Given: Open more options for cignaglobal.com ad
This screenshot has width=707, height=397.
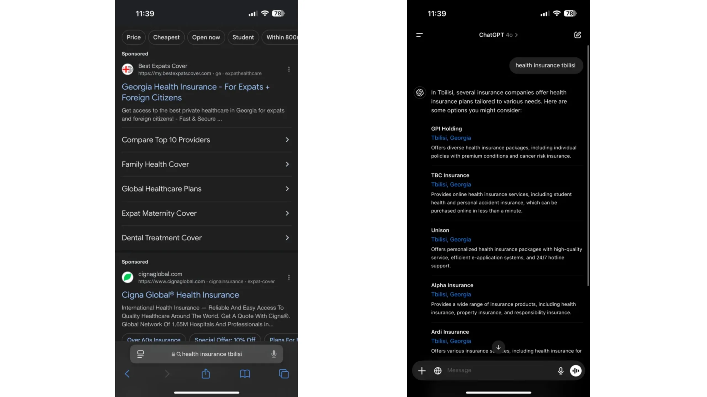Looking at the screenshot, I should point(289,277).
